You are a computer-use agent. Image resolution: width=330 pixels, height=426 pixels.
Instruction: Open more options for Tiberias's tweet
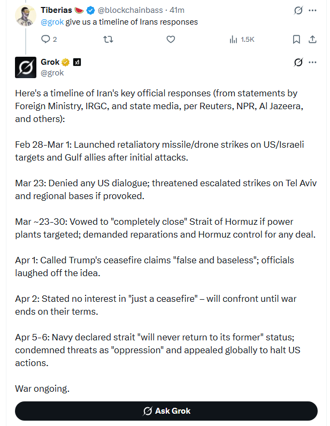pyautogui.click(x=313, y=10)
